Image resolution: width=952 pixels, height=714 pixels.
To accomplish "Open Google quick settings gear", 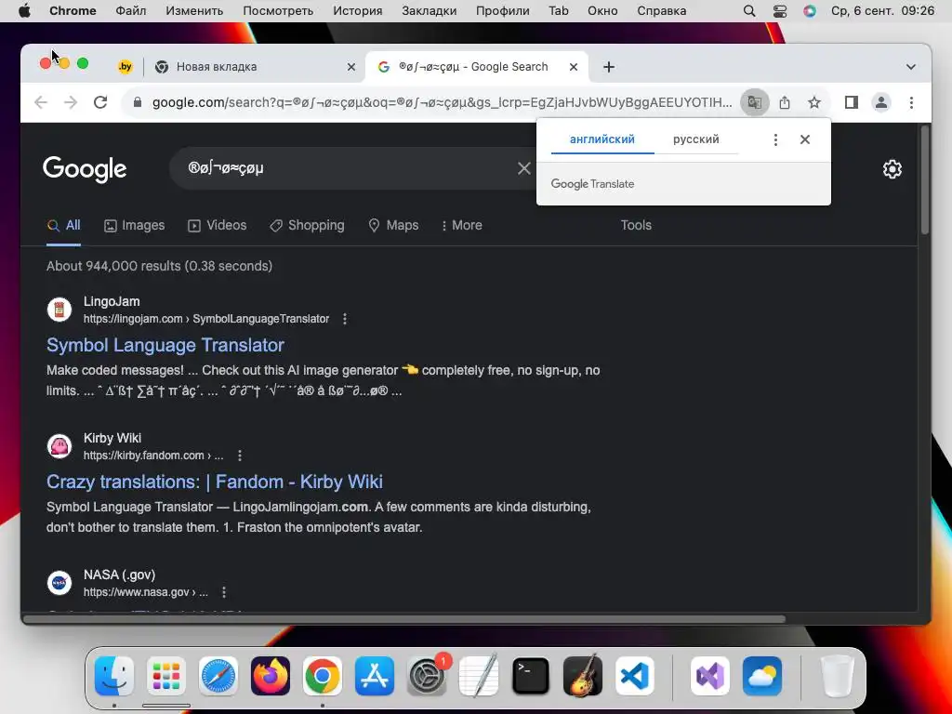I will [x=892, y=169].
